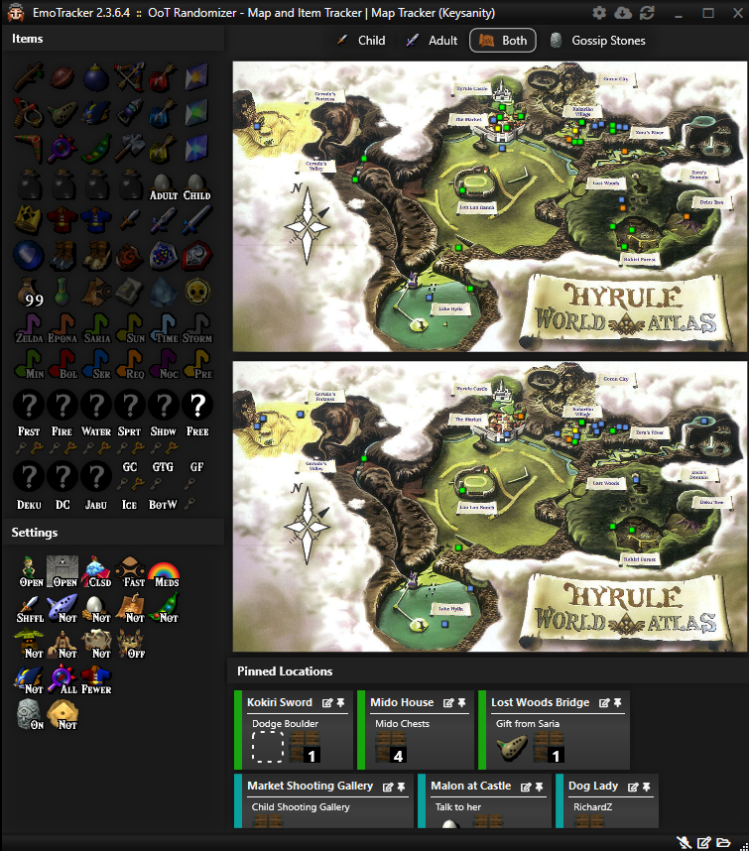This screenshot has width=749, height=851.
Task: Click the red Goron Tunic icon
Action: tap(62, 218)
